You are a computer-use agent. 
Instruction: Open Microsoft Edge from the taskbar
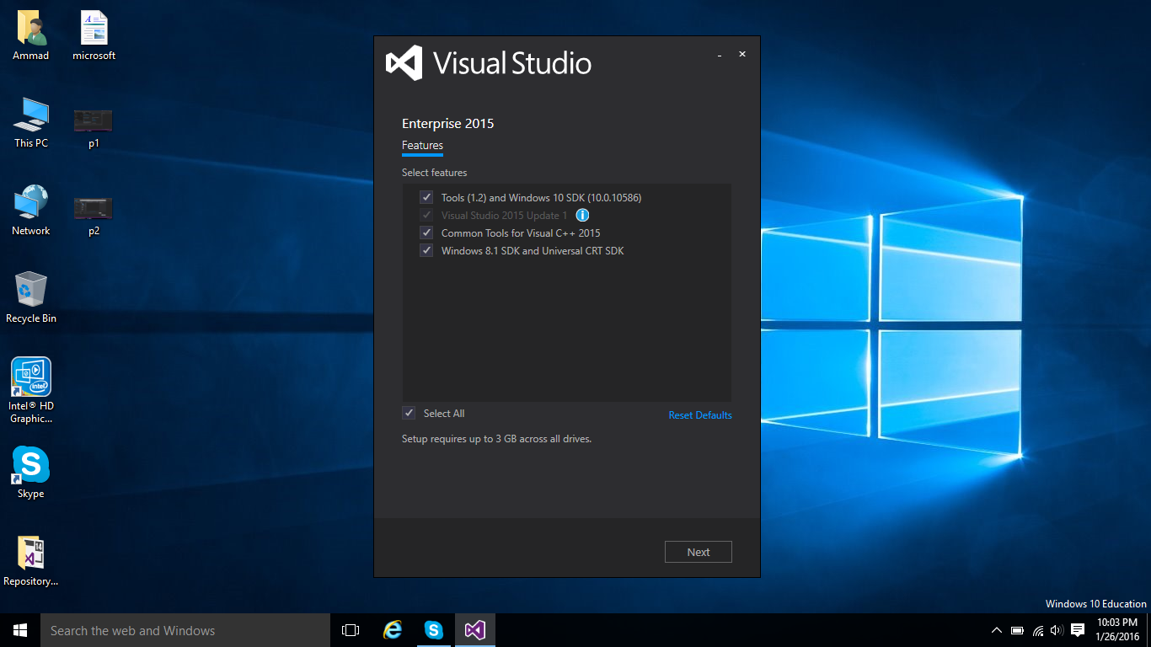pos(392,629)
